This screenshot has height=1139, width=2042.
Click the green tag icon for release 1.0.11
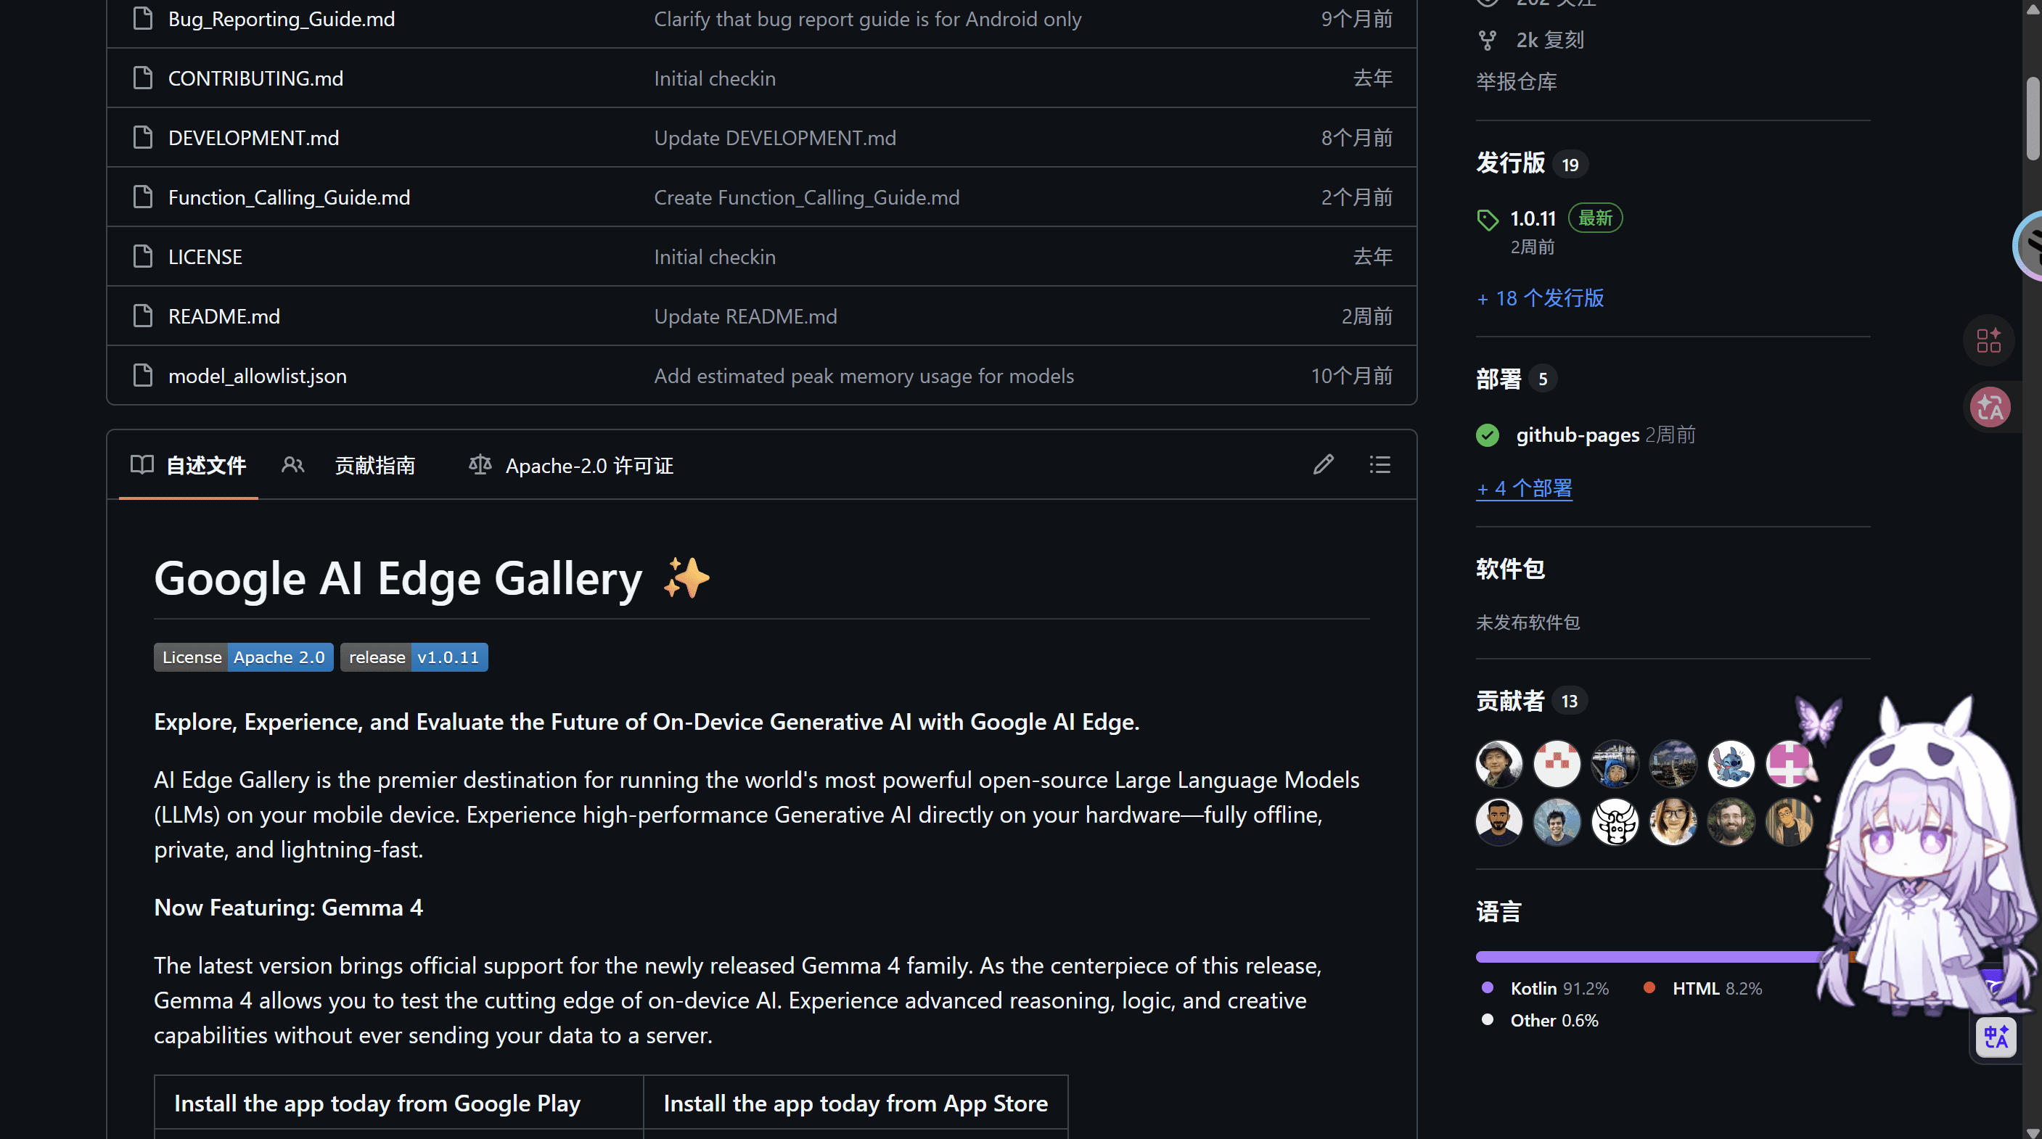(1488, 220)
